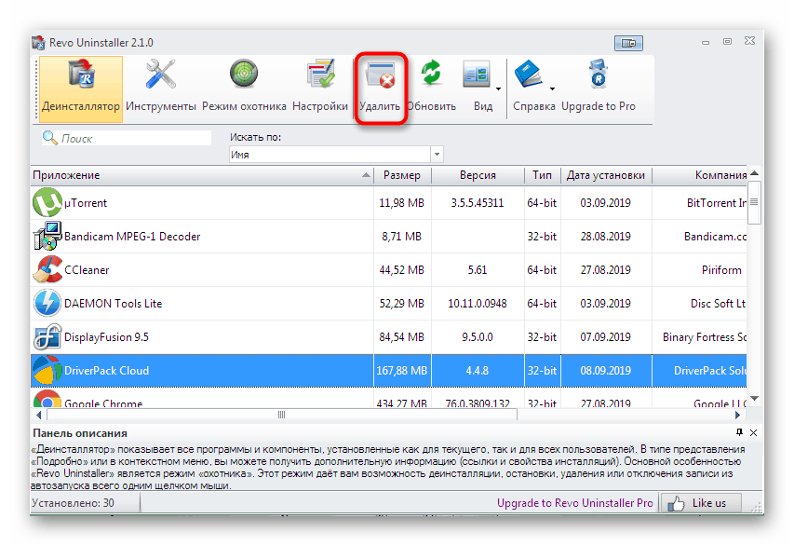The image size is (794, 546).
Task: Click the 11,98 MB size cell
Action: (402, 203)
